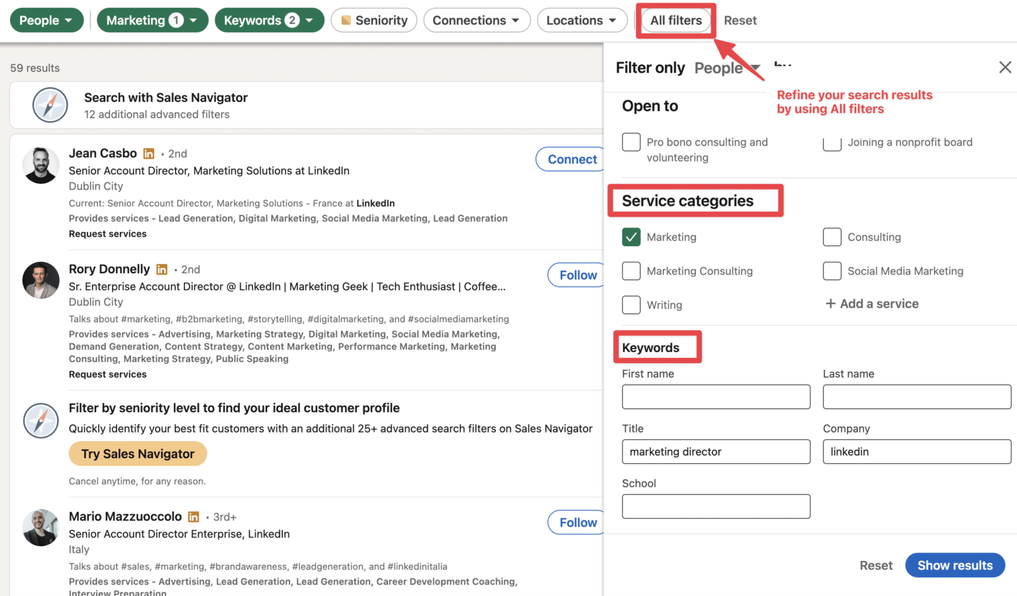1017x596 pixels.
Task: Check Joining a nonprofit board
Action: 832,142
